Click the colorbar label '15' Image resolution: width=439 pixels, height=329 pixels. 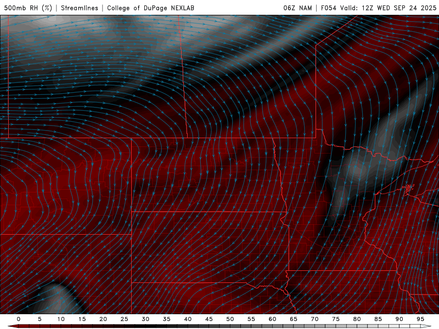tap(82, 319)
